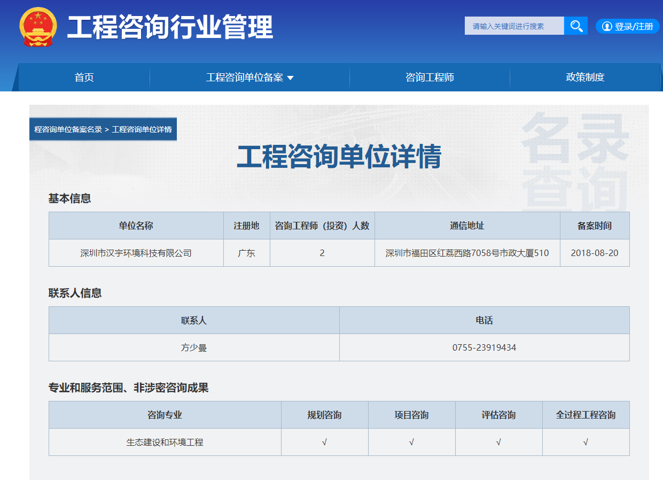Screen dimensions: 663x480
Task: Click the 联系人 table column header
Action: tap(194, 320)
